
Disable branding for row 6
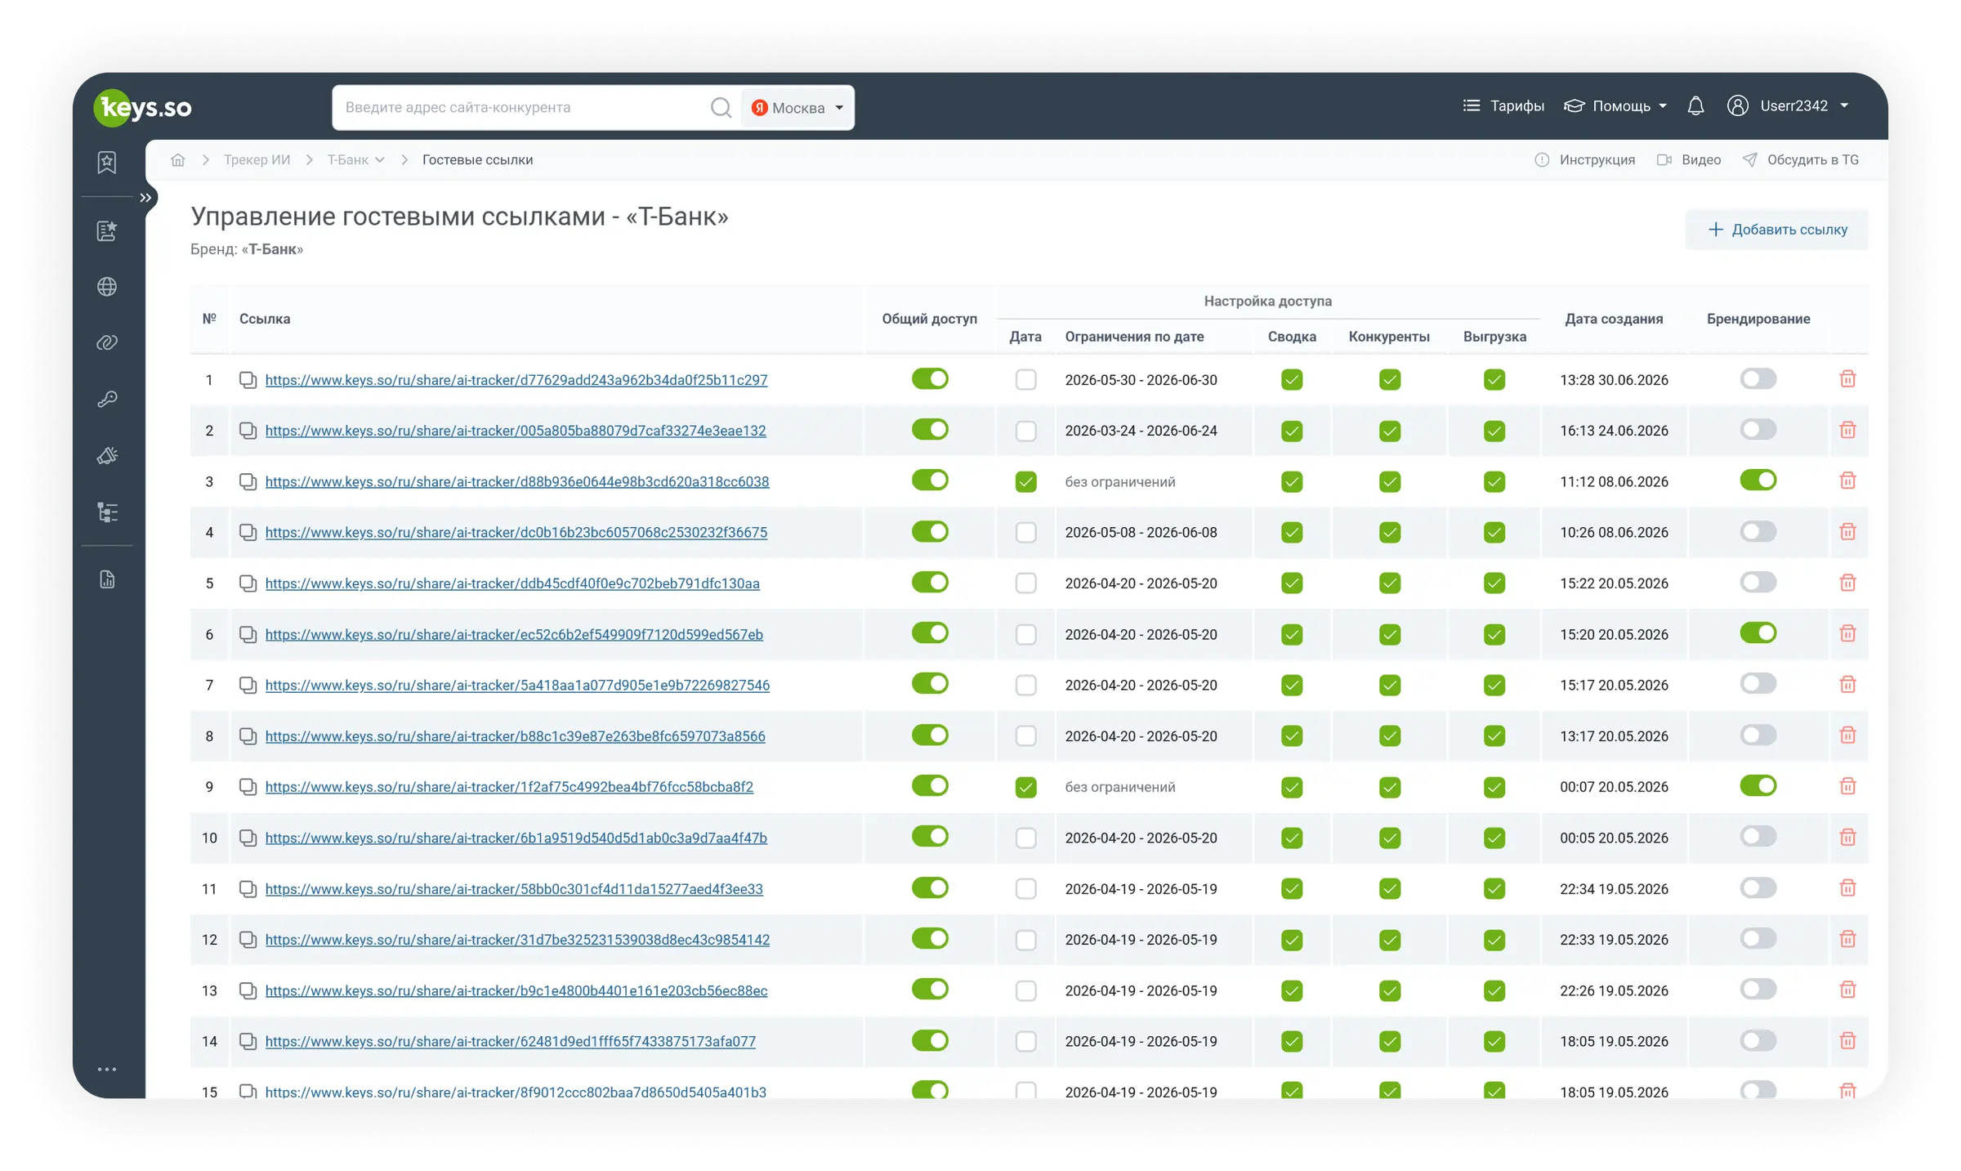[1758, 632]
